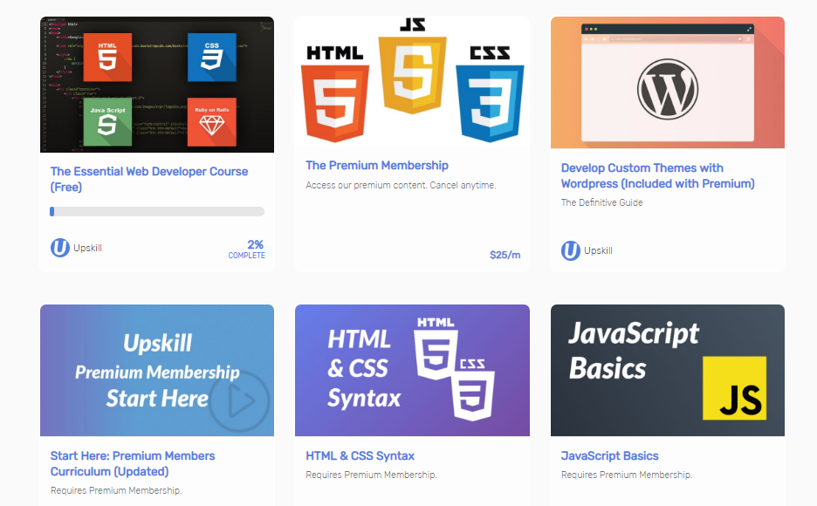Click Upskill logo icon on Web Developer card
Image resolution: width=817 pixels, height=506 pixels.
coord(60,248)
